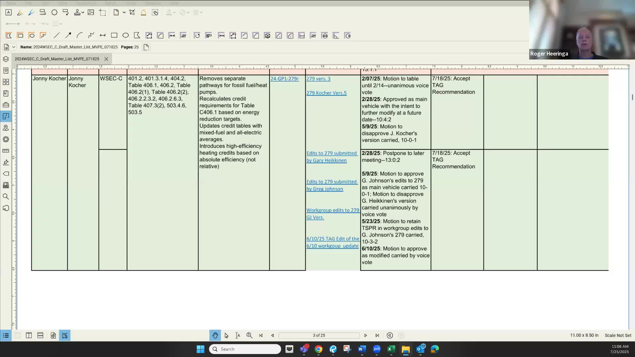Open the Stamp tool dropdown arrow

click(83, 13)
